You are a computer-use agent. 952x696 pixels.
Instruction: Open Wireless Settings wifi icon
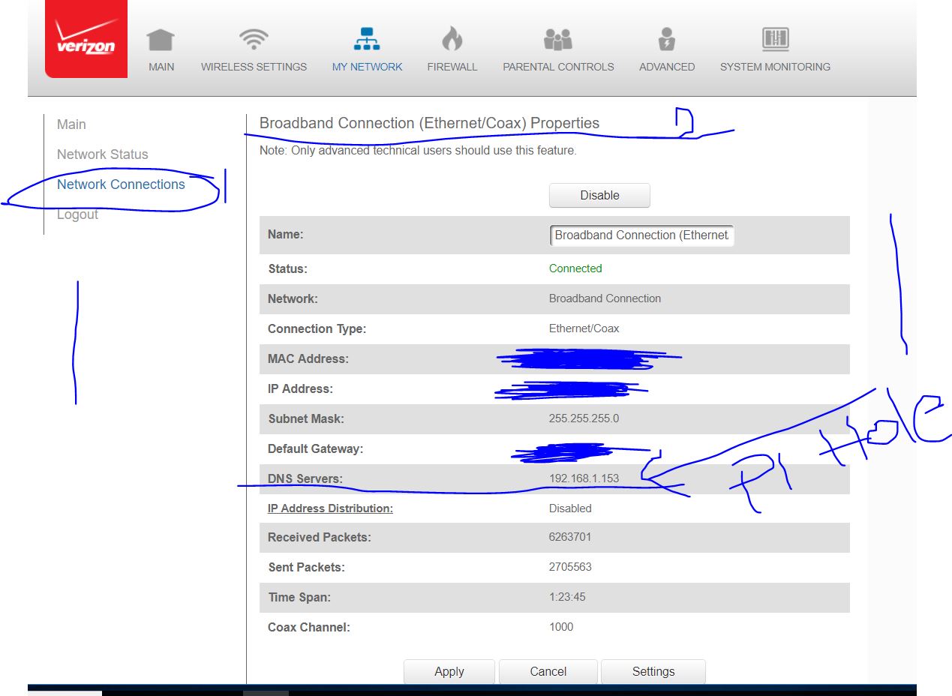(x=254, y=39)
